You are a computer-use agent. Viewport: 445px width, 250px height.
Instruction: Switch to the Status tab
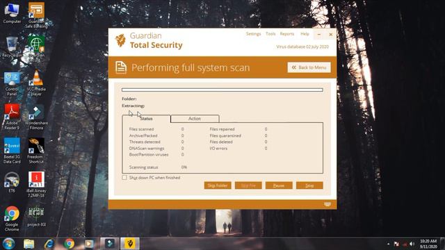tap(146, 119)
